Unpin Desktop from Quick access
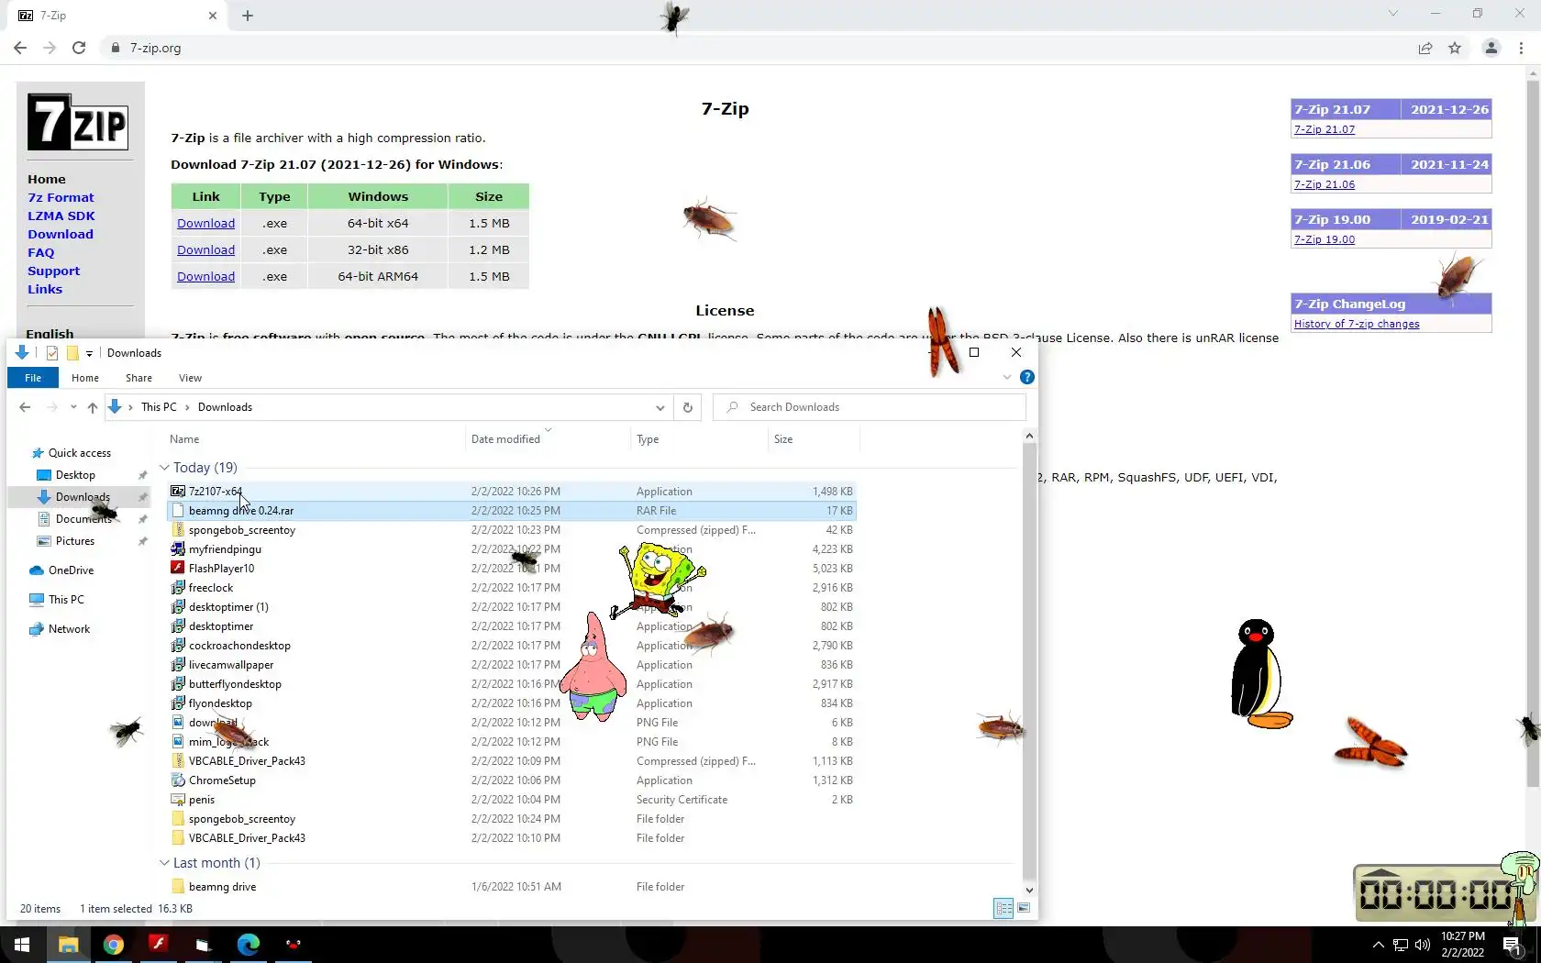Viewport: 1541px width, 963px height. 142,475
